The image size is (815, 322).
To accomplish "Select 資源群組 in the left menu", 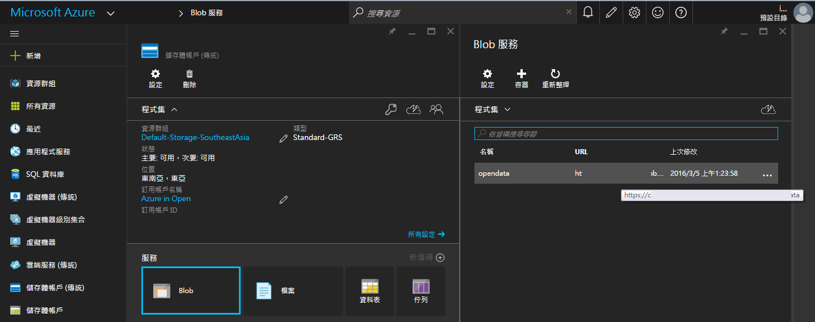I will (x=41, y=84).
